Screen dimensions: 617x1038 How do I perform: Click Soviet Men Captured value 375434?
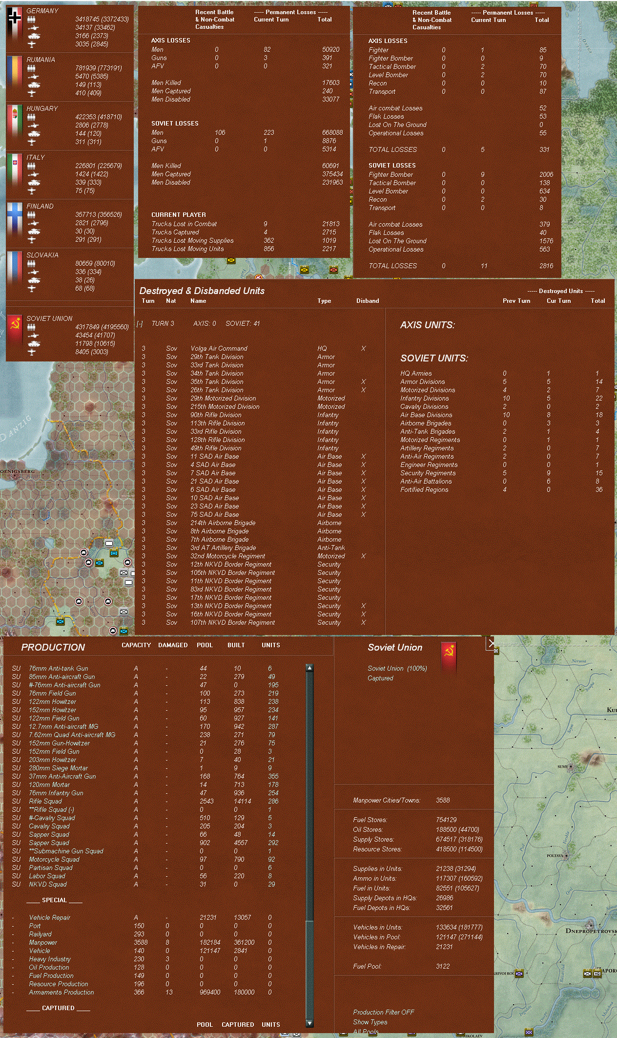tap(332, 174)
